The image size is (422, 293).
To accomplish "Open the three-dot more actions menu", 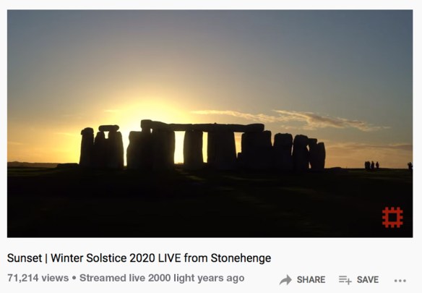I will coord(400,281).
